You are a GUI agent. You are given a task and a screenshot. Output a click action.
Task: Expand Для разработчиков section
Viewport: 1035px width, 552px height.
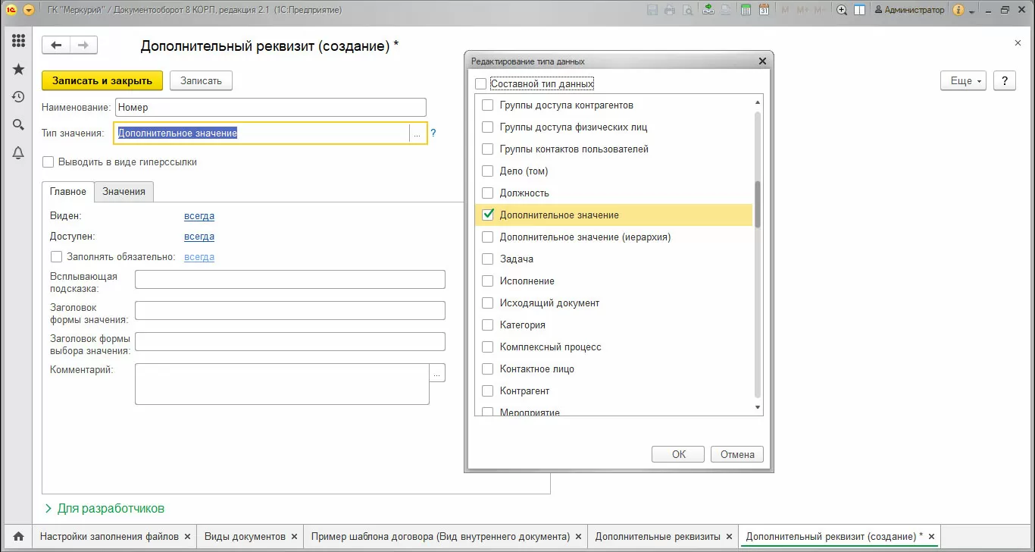coord(105,508)
